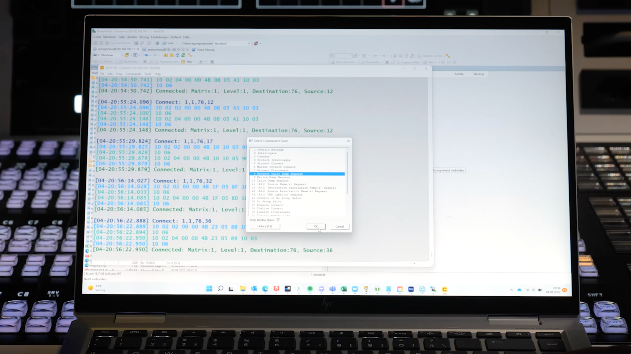Viewport: 631px width, 354px height.
Task: Cancel the Select Command to Send dialog
Action: [x=339, y=227]
